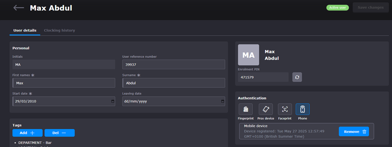
Task: Click the Enrolment PIN field
Action: (x=263, y=77)
